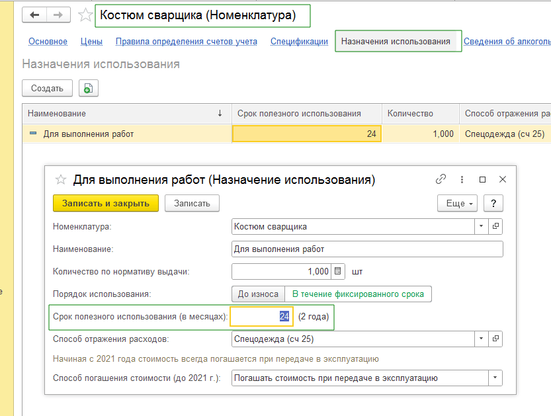Viewport: 551px width, 416px height.
Task: Expand the Номенклатура dropdown list
Action: [482, 226]
